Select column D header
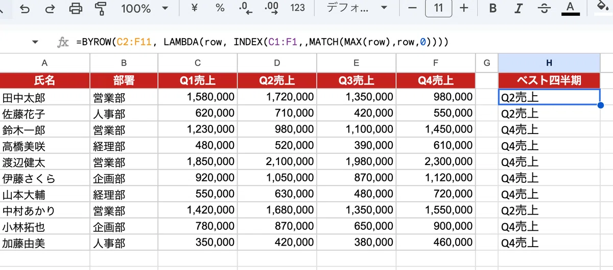The height and width of the screenshot is (270, 613). (x=277, y=63)
